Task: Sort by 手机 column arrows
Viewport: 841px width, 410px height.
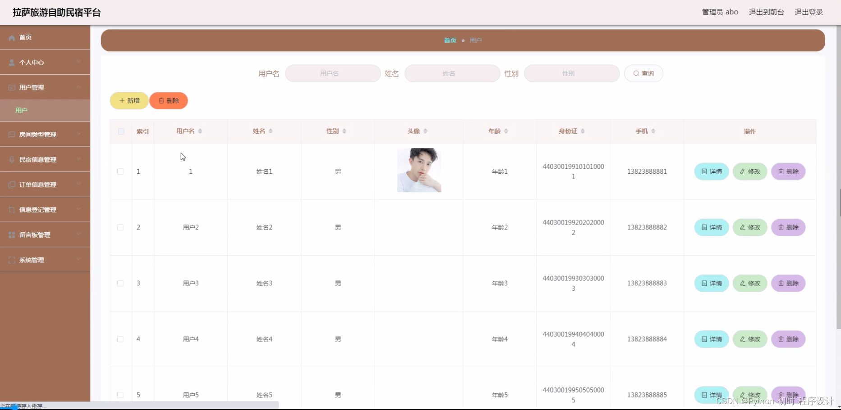Action: click(653, 131)
